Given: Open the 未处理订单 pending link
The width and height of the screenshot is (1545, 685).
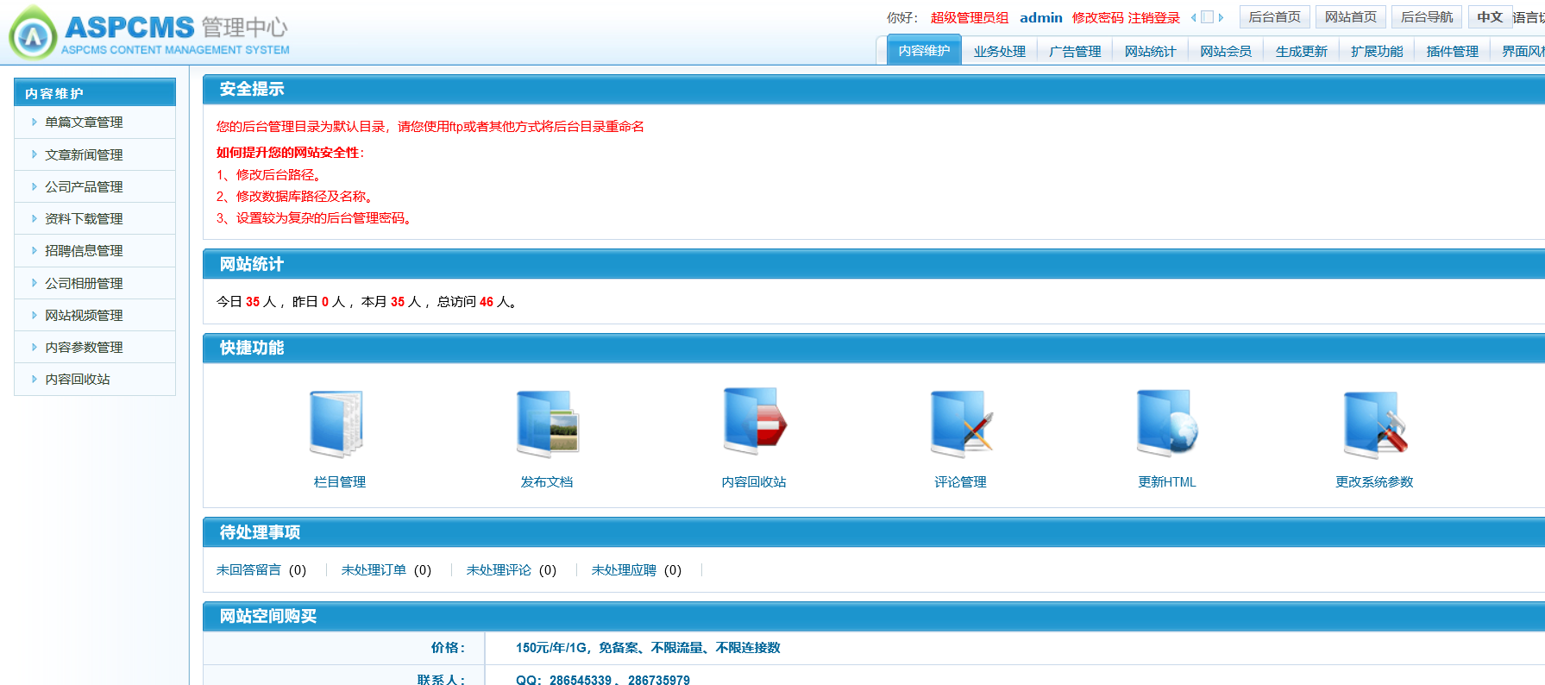Looking at the screenshot, I should pos(374,570).
